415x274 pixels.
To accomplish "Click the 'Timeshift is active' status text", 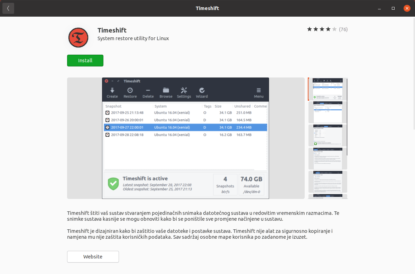I will [x=145, y=179].
